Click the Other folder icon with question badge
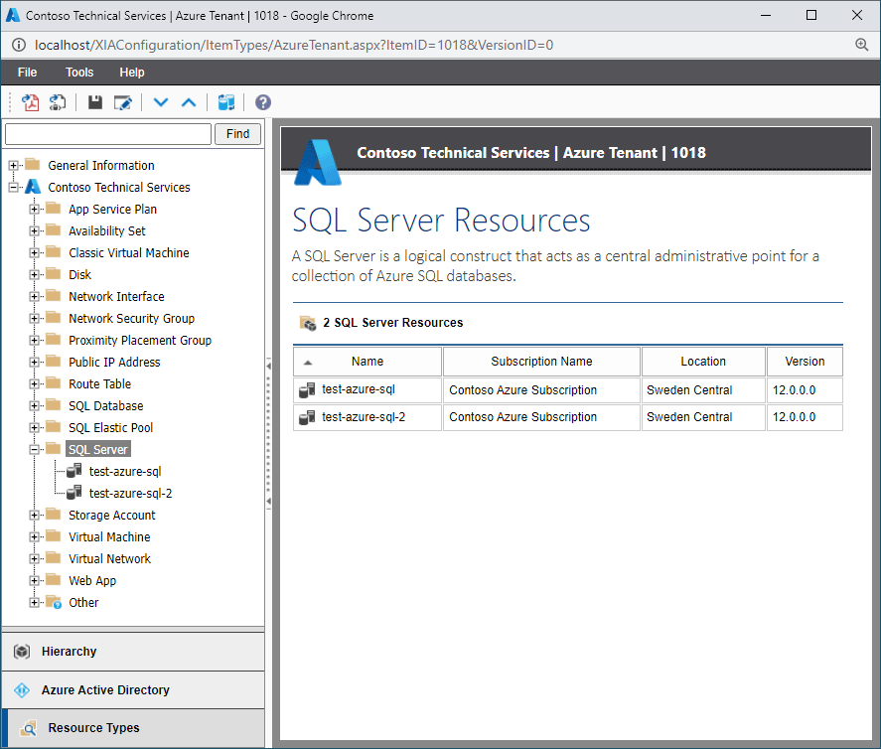This screenshot has height=749, width=881. tap(54, 602)
